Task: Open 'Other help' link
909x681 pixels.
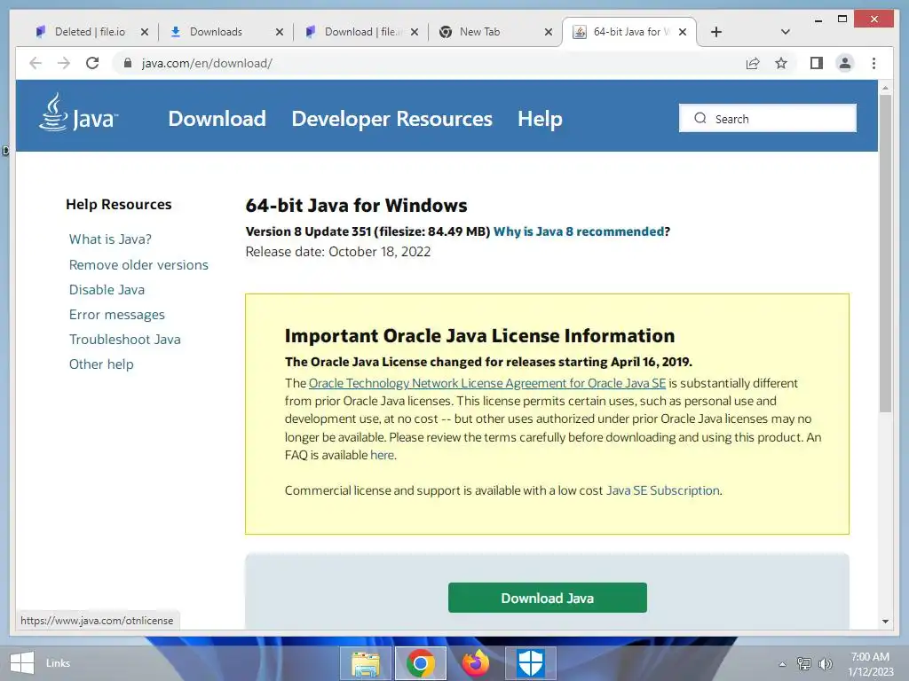Action: click(x=101, y=364)
